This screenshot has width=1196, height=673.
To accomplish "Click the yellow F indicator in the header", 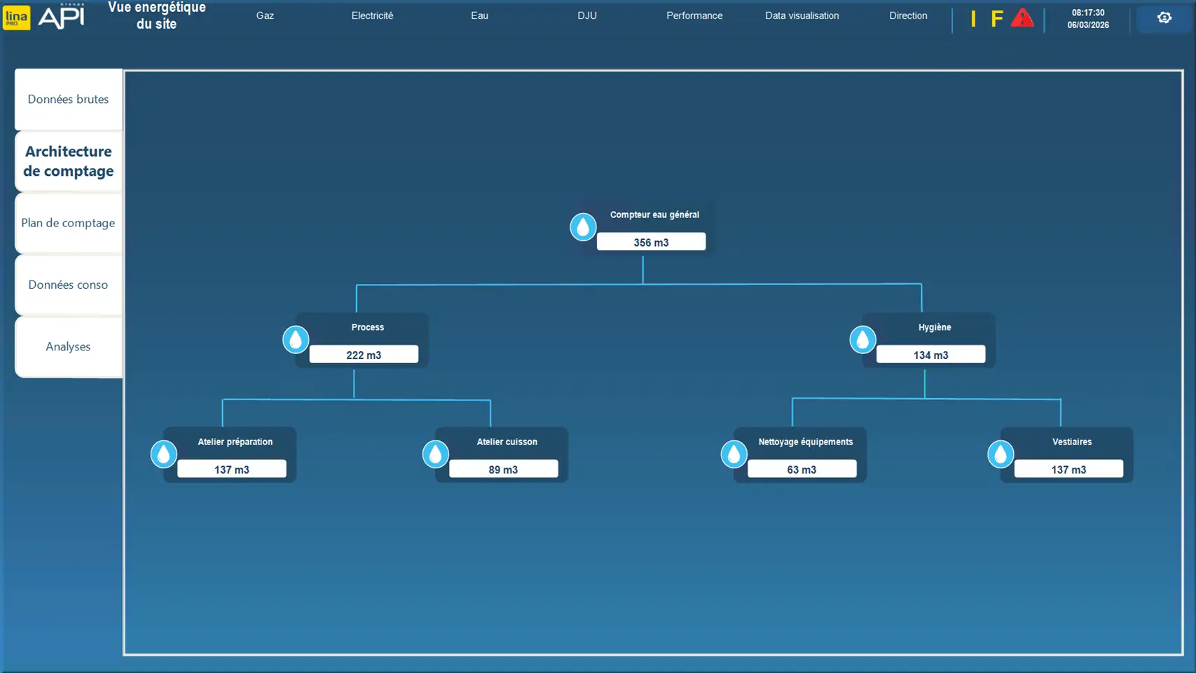I will coord(996,19).
